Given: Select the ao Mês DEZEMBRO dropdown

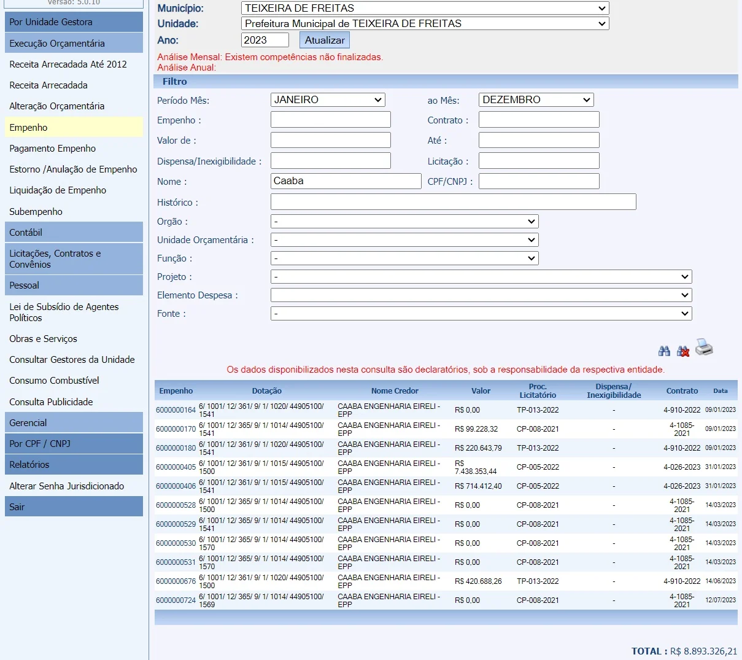Looking at the screenshot, I should click(x=536, y=100).
